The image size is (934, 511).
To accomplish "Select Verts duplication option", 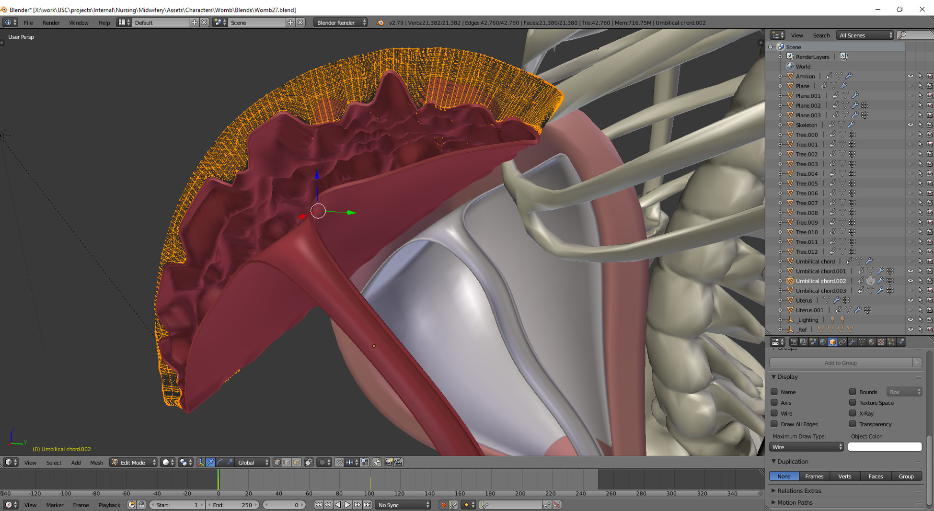I will (x=844, y=477).
